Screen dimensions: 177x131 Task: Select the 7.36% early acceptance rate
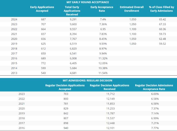[103, 24]
